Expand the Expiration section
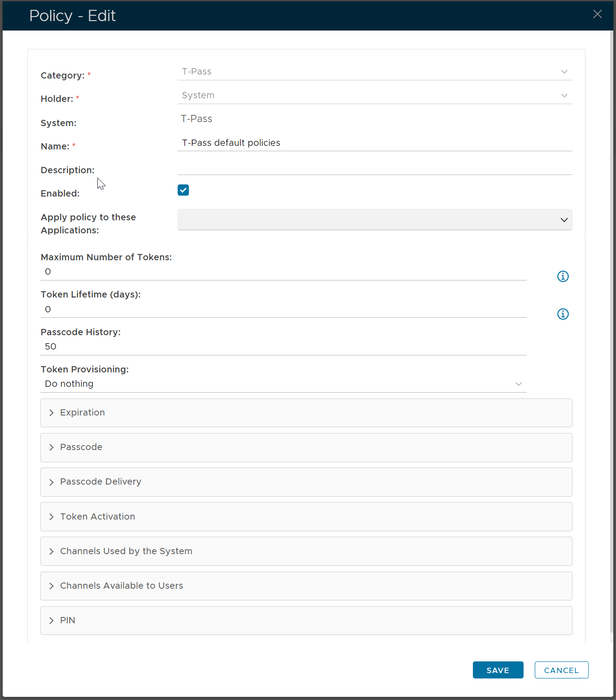The image size is (616, 700). [x=306, y=413]
